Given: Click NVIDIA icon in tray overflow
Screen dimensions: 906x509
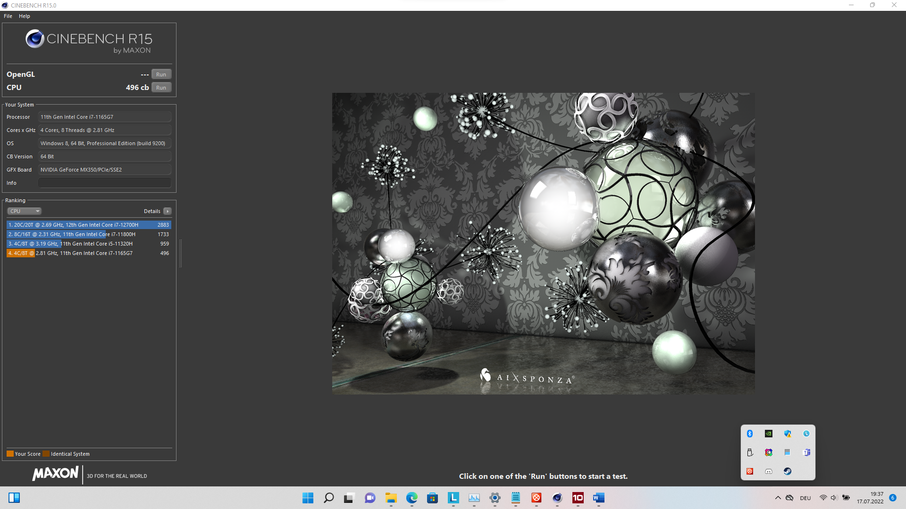Looking at the screenshot, I should click(769, 434).
